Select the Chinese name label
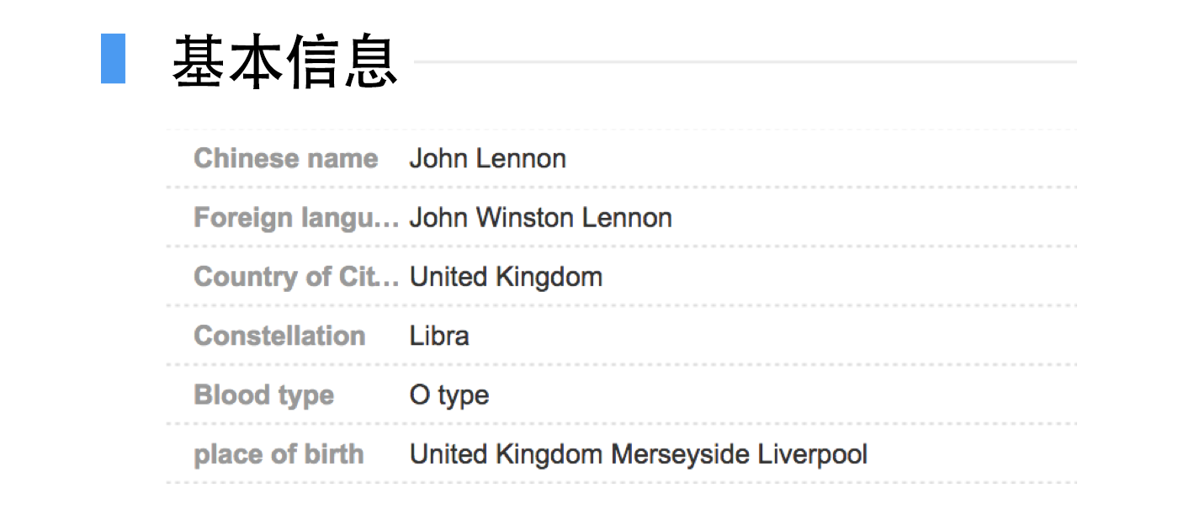The width and height of the screenshot is (1178, 525). pyautogui.click(x=285, y=158)
